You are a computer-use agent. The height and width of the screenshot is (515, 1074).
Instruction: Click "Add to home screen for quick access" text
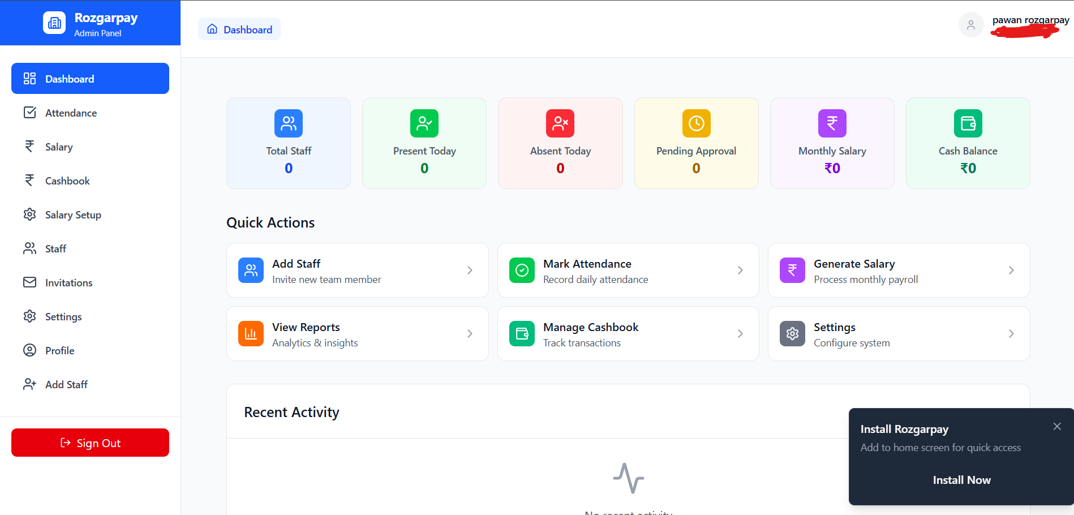[940, 448]
